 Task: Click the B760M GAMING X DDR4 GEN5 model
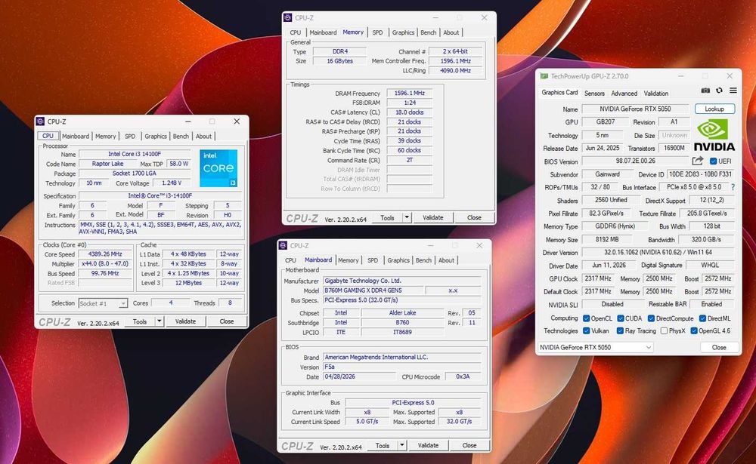pos(373,290)
